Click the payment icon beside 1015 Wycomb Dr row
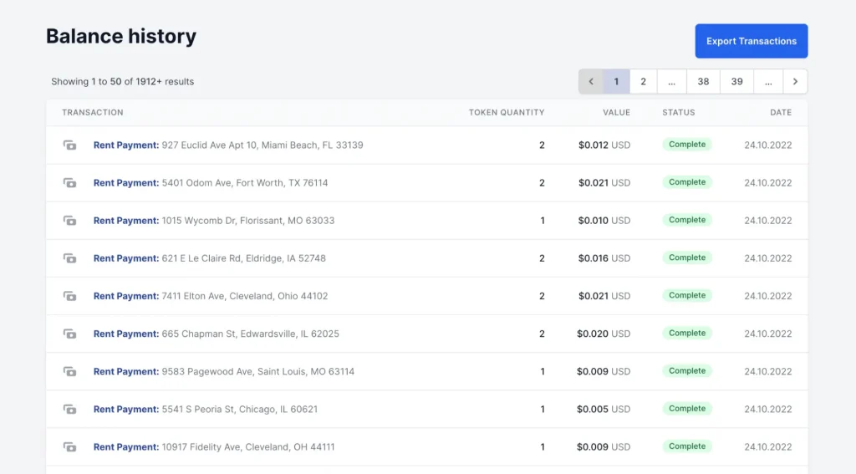The height and width of the screenshot is (474, 856). [70, 221]
